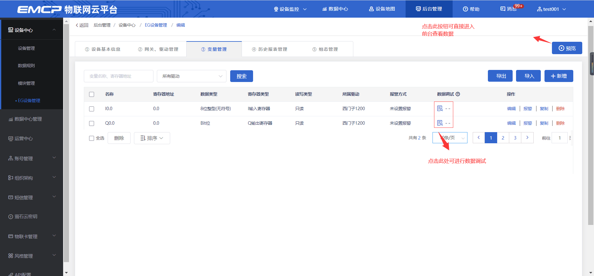594x276 pixels.
Task: Click 删除 link for row Q0.0
Action: [x=561, y=123]
